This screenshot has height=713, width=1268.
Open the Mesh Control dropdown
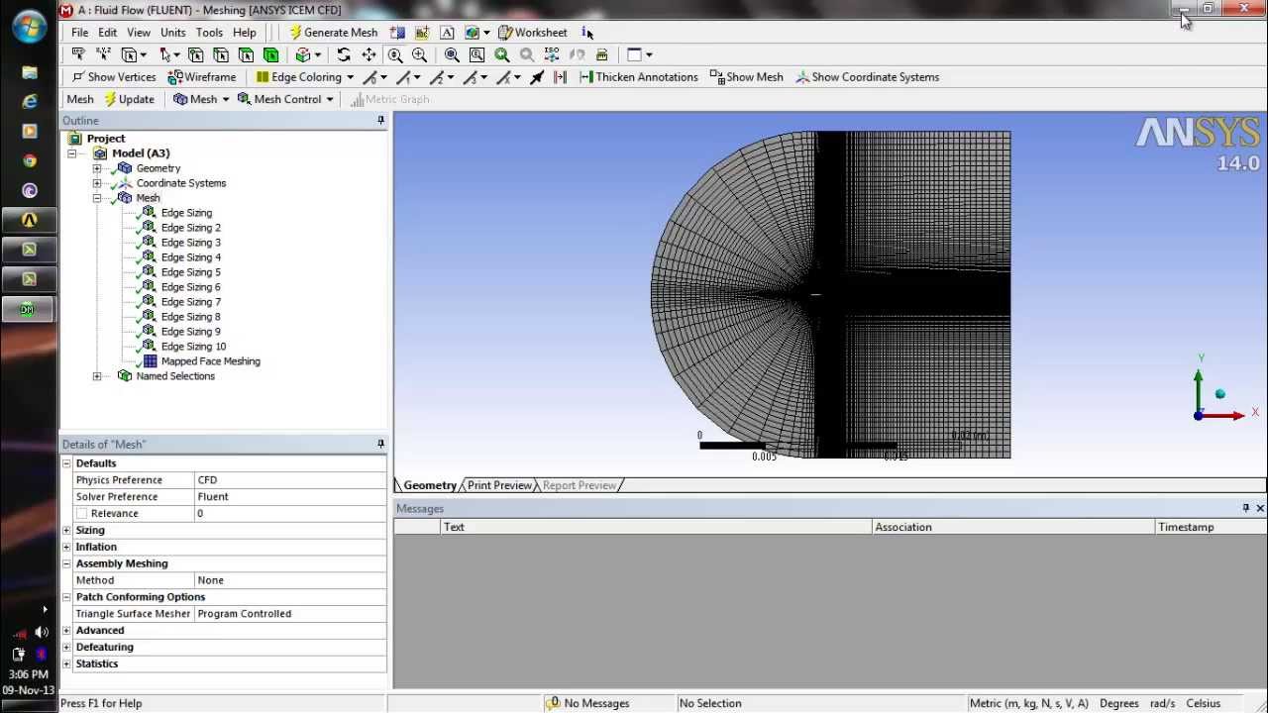pyautogui.click(x=285, y=99)
